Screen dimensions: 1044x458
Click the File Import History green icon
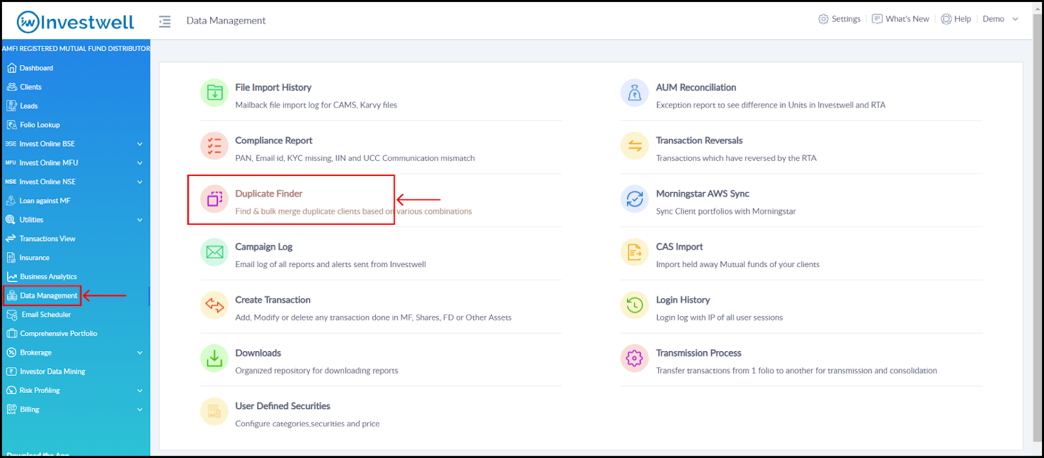214,93
